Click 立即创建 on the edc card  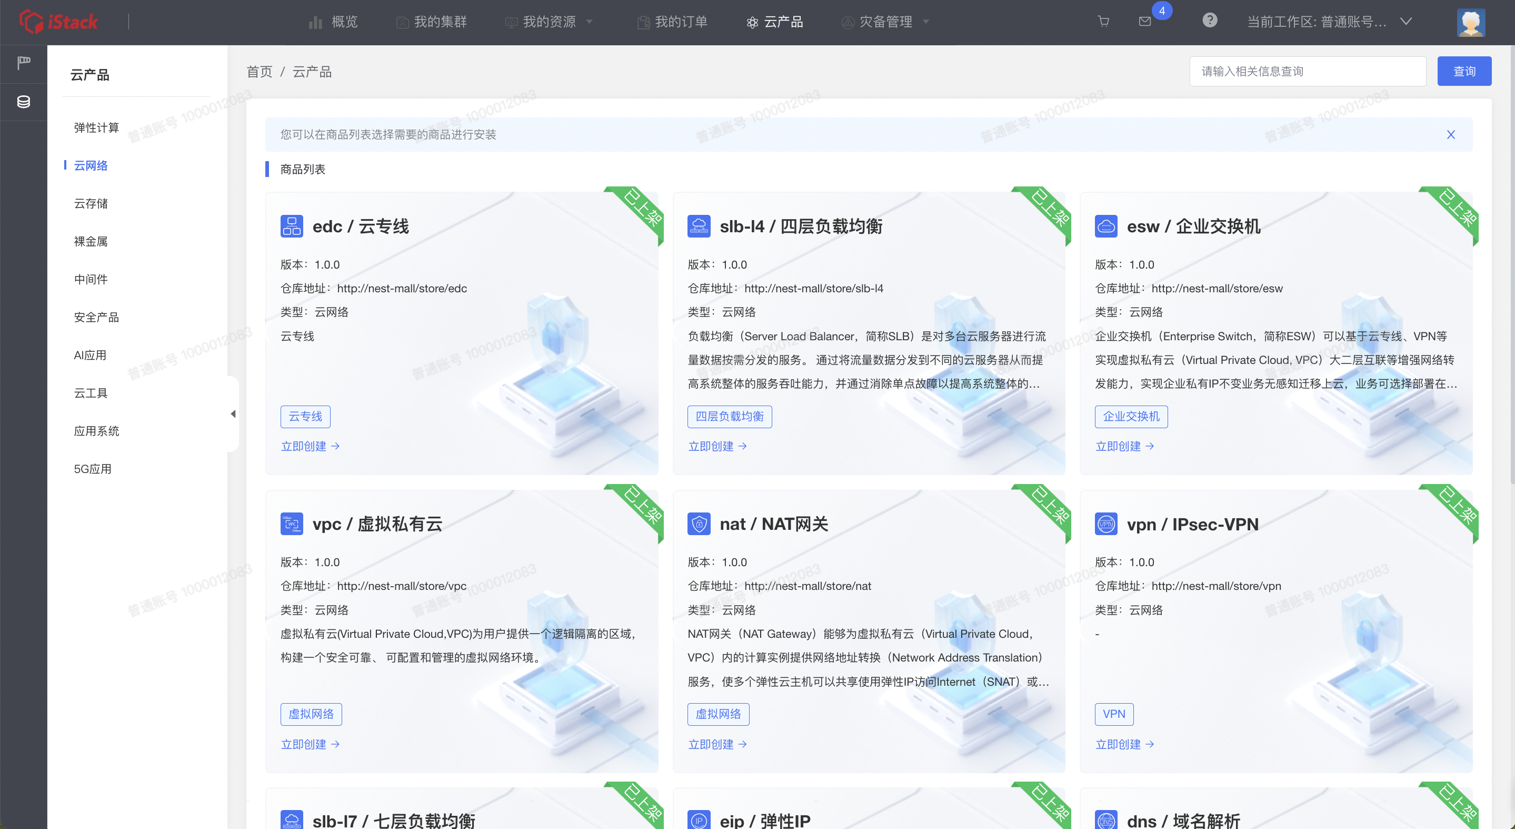click(310, 447)
